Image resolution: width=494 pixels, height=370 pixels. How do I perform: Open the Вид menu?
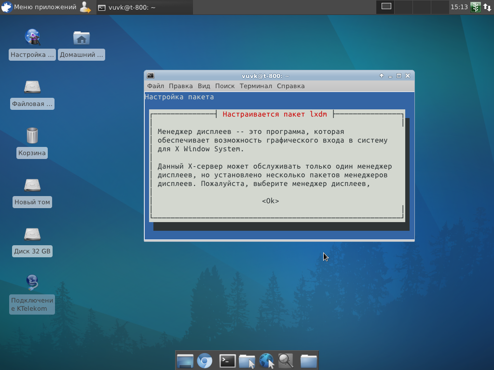204,86
